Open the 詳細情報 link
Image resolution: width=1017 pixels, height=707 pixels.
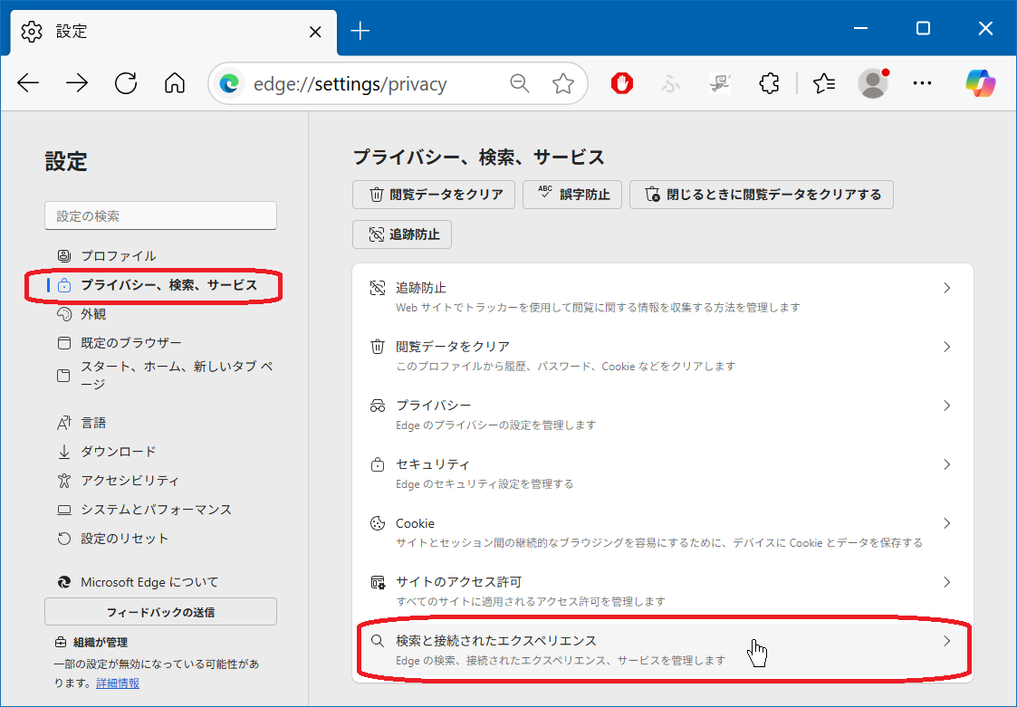118,683
